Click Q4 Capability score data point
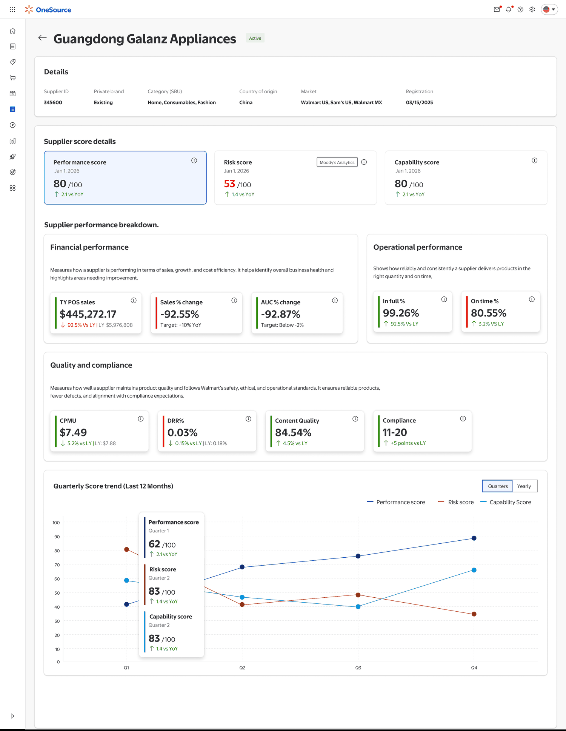Viewport: 566px width, 731px height. [474, 570]
